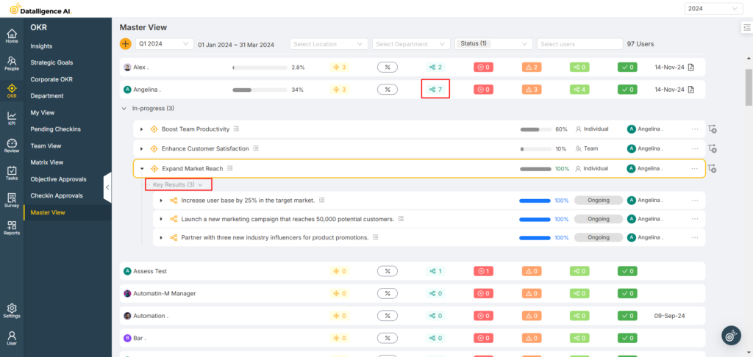753x357 pixels.
Task: Click Angelina's key results count 7
Action: [x=435, y=90]
